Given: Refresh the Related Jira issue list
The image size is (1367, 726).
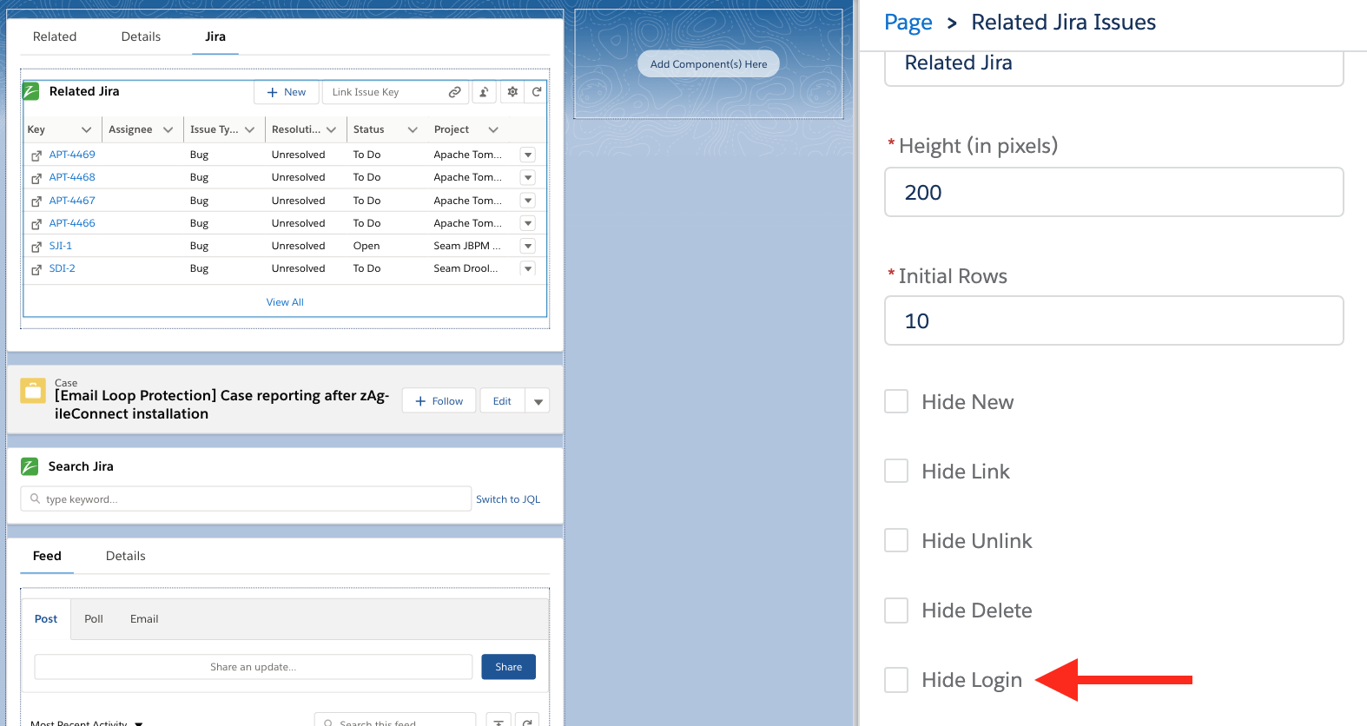Looking at the screenshot, I should 537,92.
